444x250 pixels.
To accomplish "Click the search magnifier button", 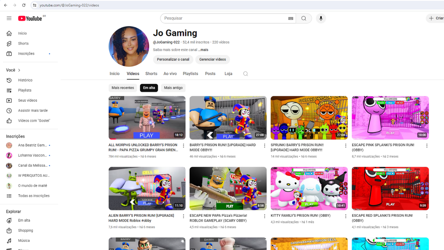I will tap(304, 18).
